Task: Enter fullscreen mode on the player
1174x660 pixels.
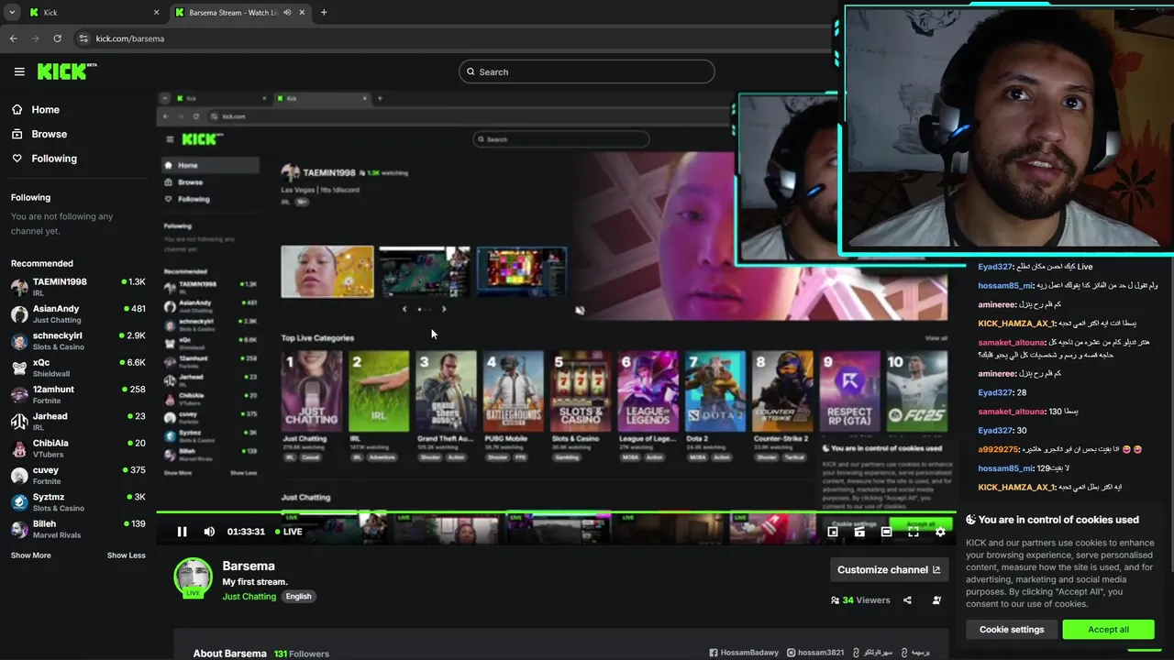Action: 914,532
